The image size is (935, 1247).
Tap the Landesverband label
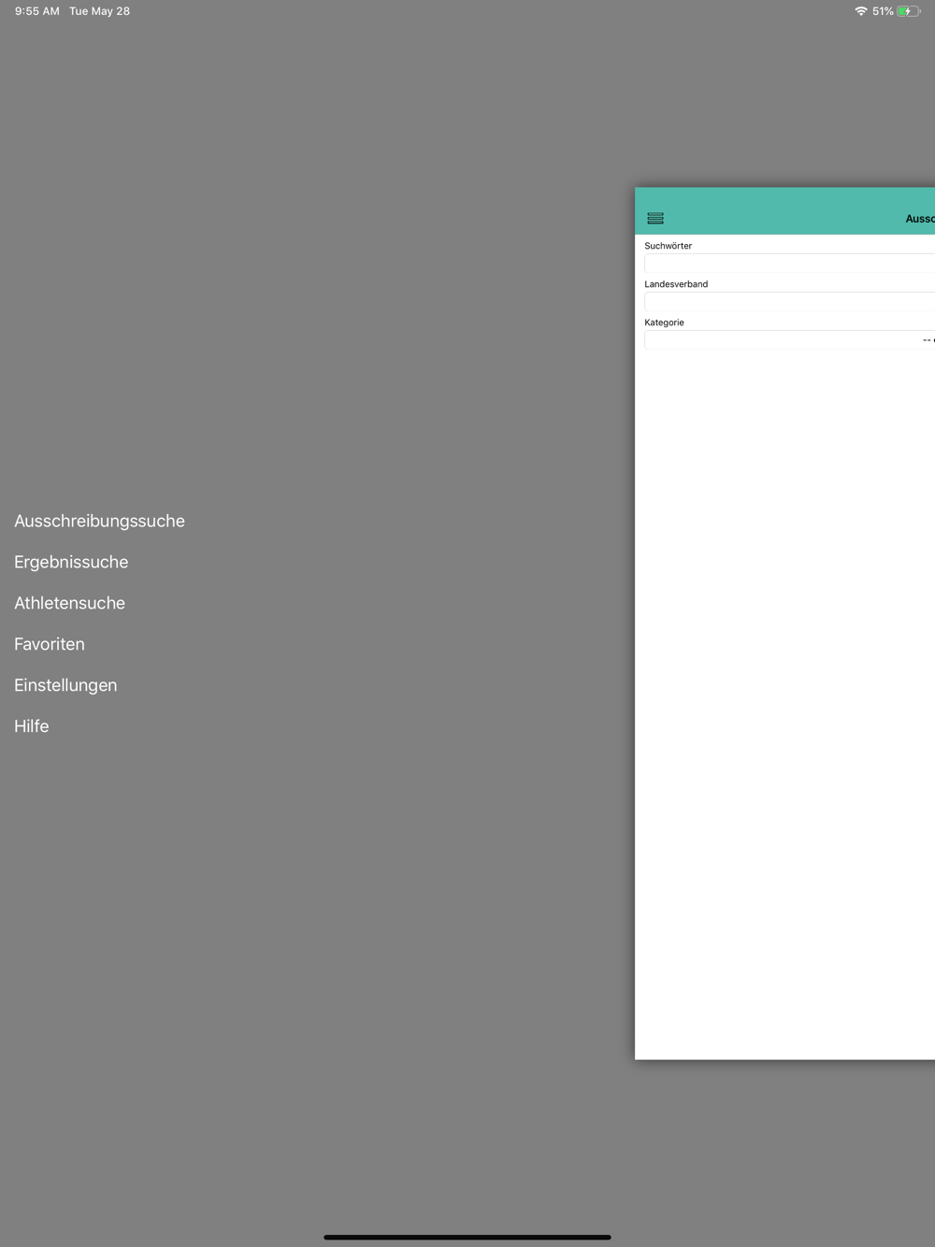[x=676, y=284]
